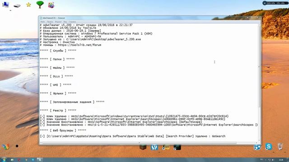Click the '[ Реестр ]' section heading
The image size is (289, 162).
tap(58, 110)
